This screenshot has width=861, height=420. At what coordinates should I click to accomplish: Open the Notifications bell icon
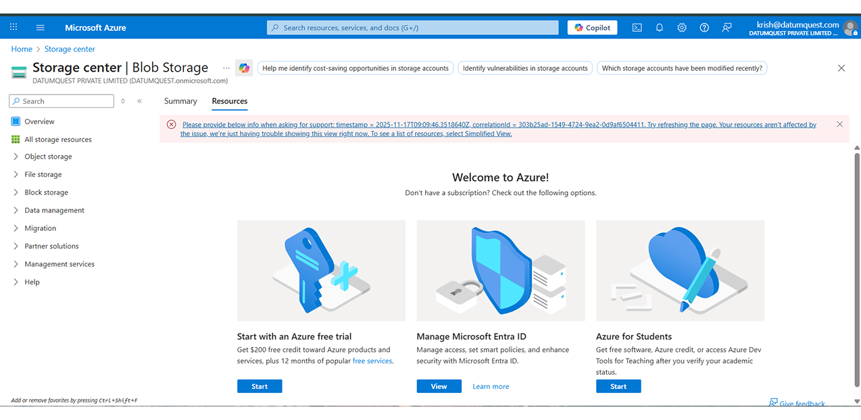[659, 27]
